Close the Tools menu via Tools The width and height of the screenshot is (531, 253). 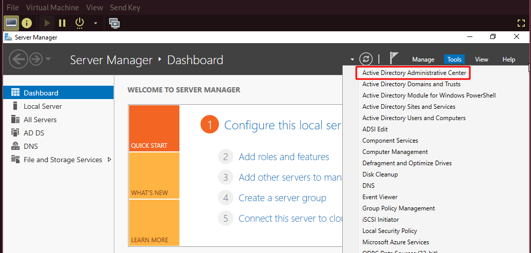(x=454, y=60)
